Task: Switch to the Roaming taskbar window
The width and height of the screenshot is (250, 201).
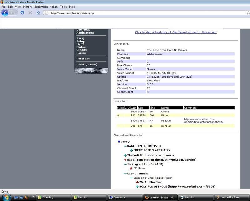Action: [54, 198]
